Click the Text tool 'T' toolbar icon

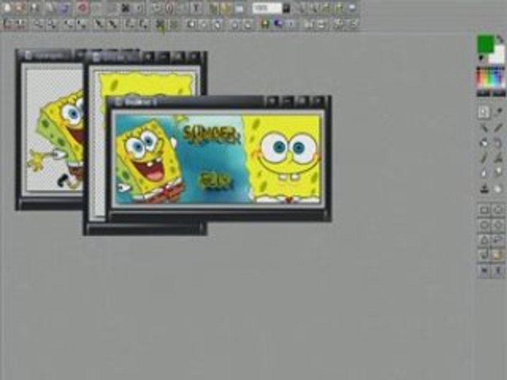(x=196, y=8)
